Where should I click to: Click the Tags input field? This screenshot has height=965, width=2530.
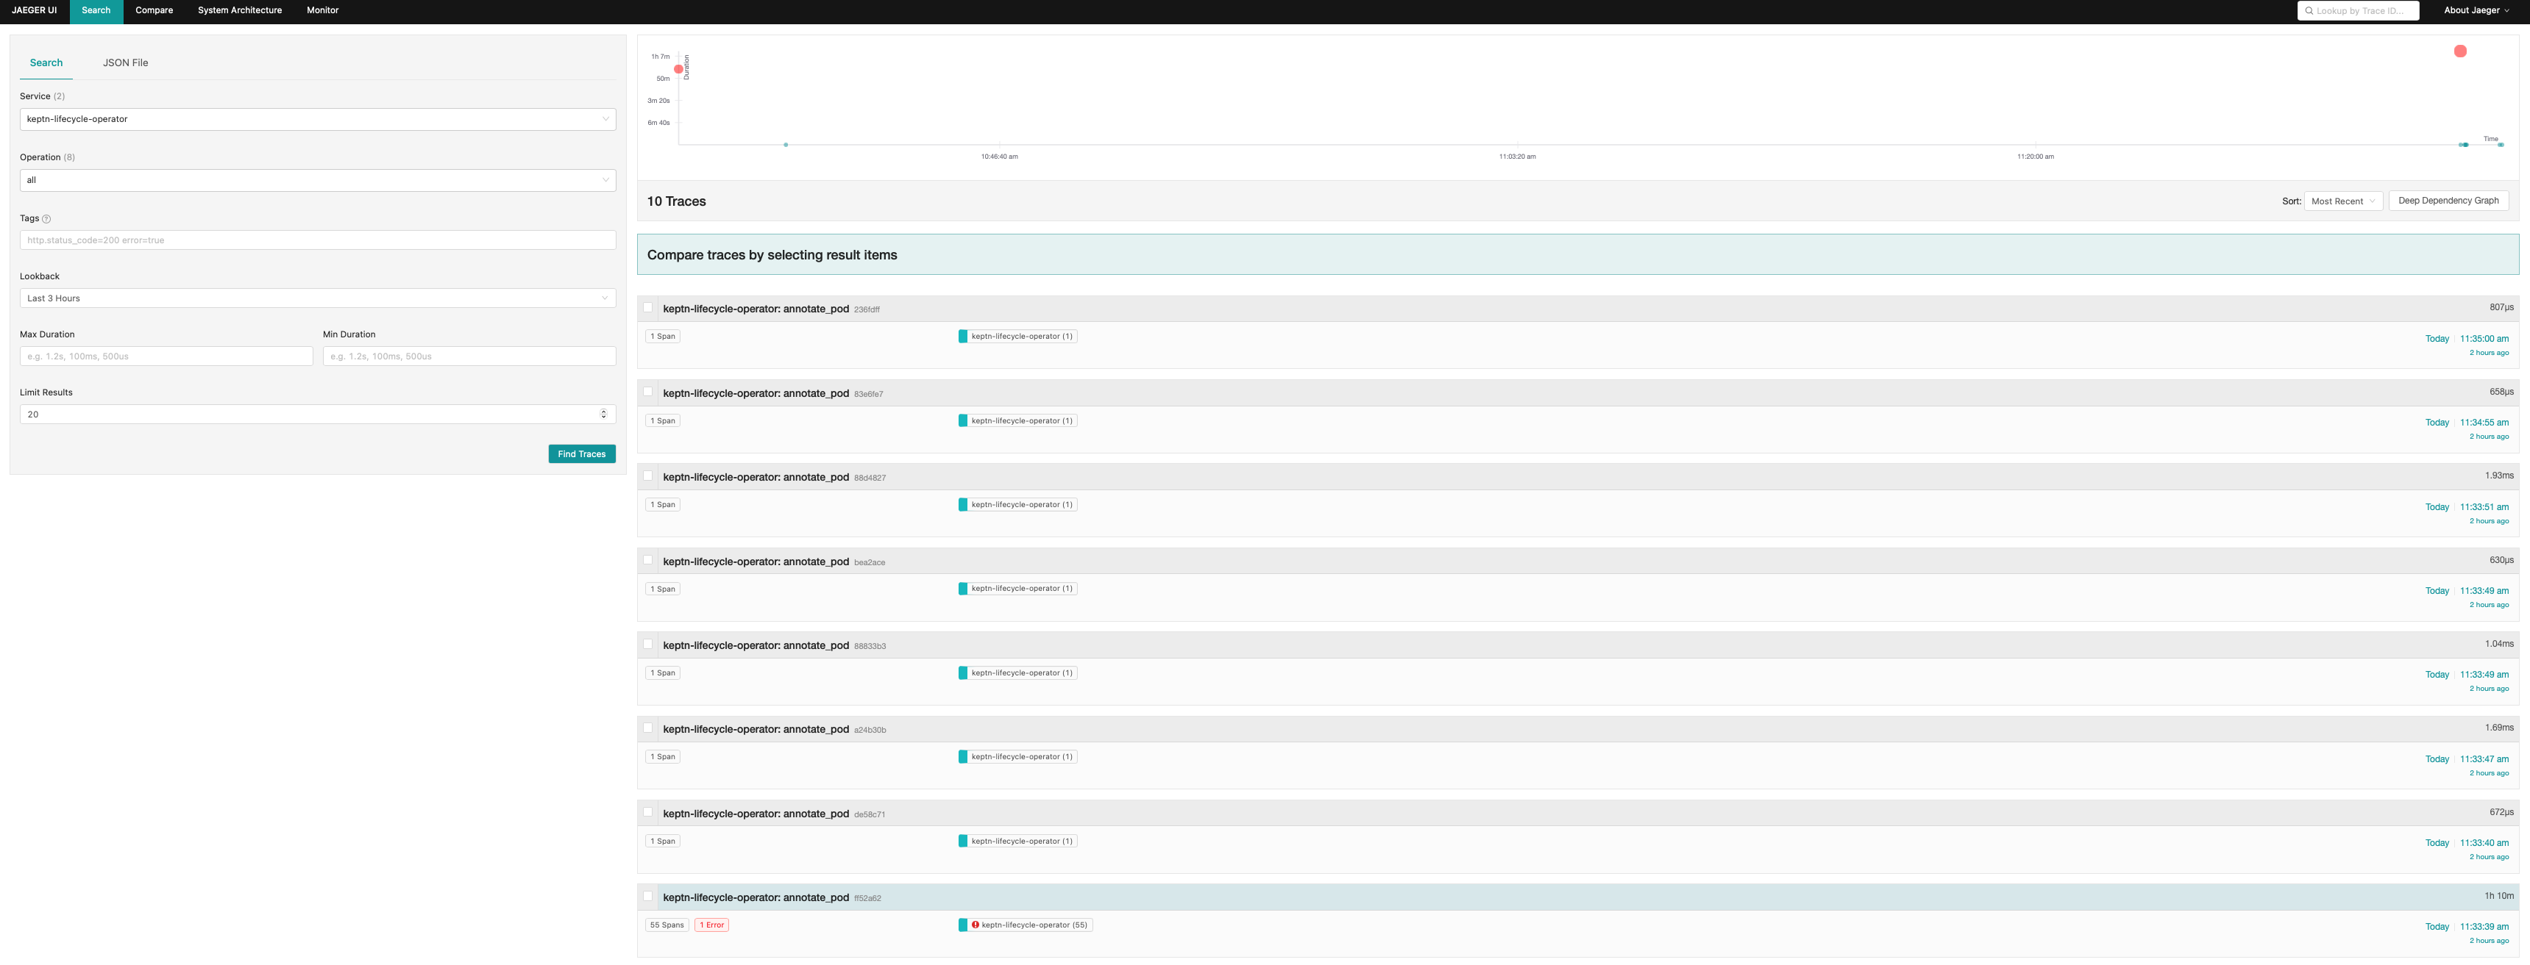click(x=317, y=240)
